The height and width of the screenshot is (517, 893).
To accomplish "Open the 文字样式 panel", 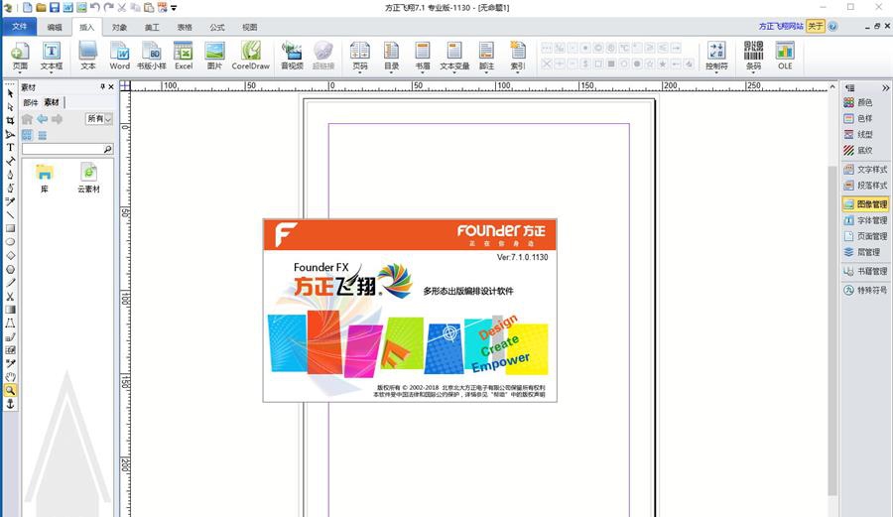I will pyautogui.click(x=865, y=169).
